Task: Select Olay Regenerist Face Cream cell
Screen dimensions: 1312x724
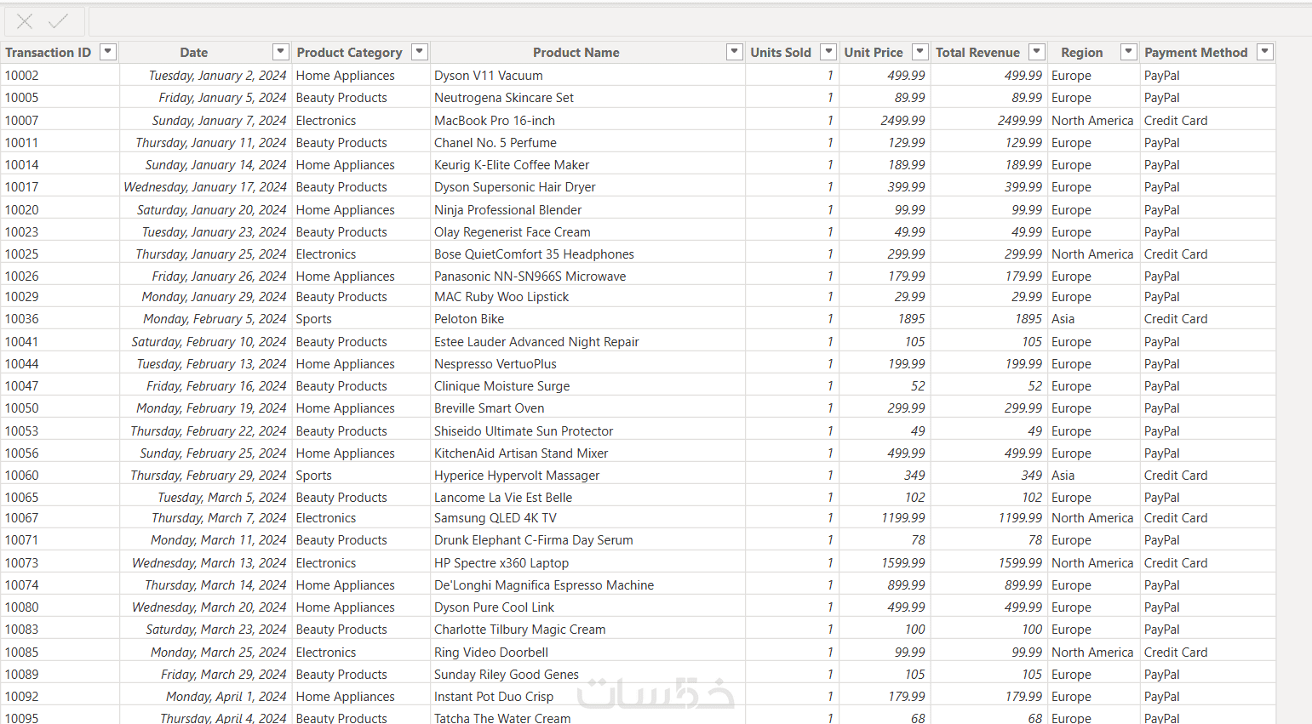Action: 587,232
